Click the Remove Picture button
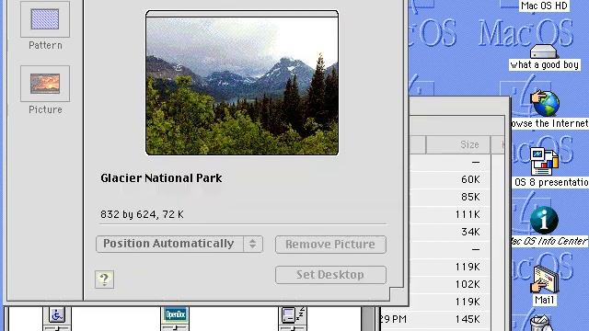Screen dimensions: 589x331 tap(330, 245)
